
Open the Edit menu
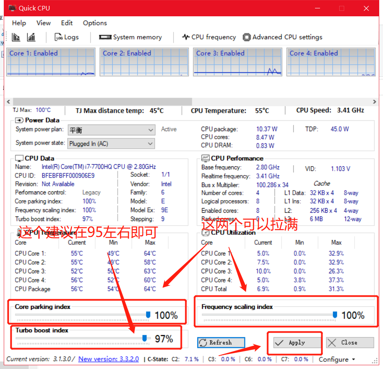[x=67, y=23]
